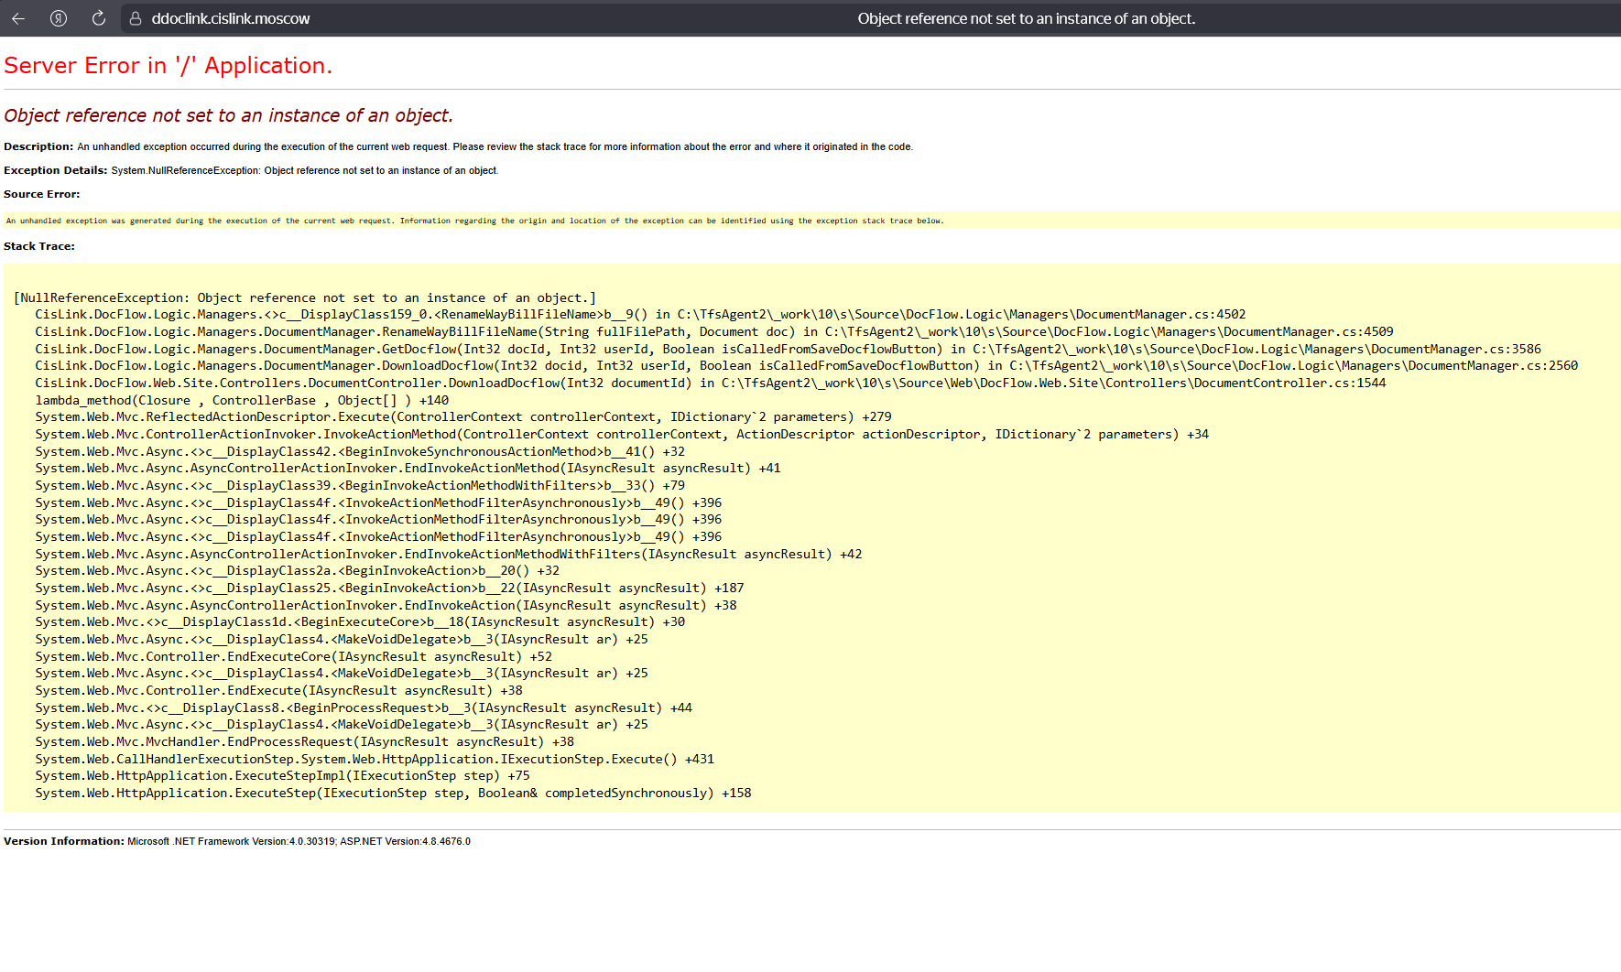Image resolution: width=1621 pixels, height=972 pixels.
Task: Click the browser back arrow
Action: click(x=18, y=18)
